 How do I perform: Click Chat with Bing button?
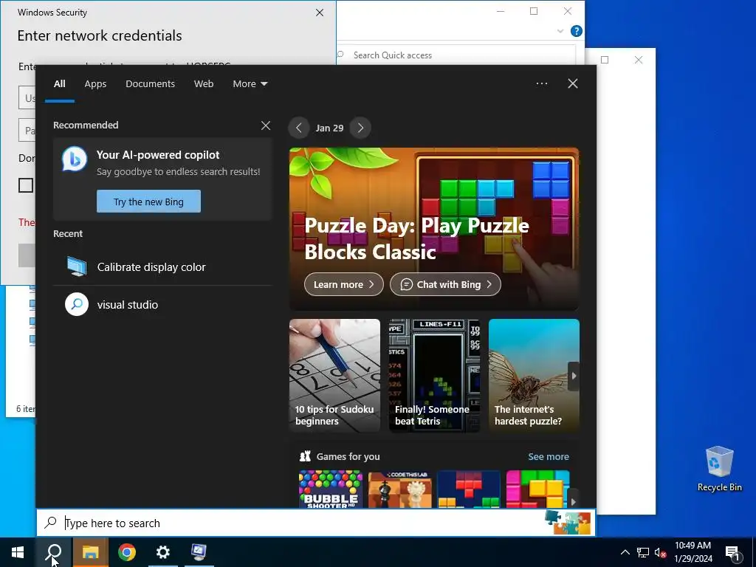(x=445, y=284)
